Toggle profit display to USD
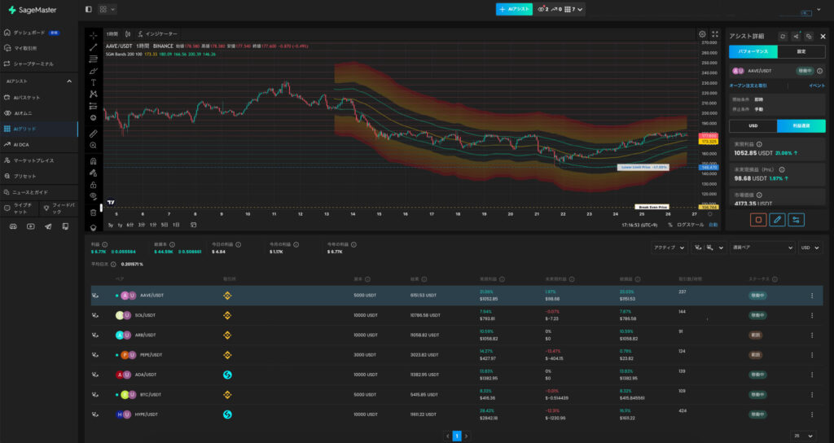Image resolution: width=834 pixels, height=443 pixels. (x=753, y=125)
